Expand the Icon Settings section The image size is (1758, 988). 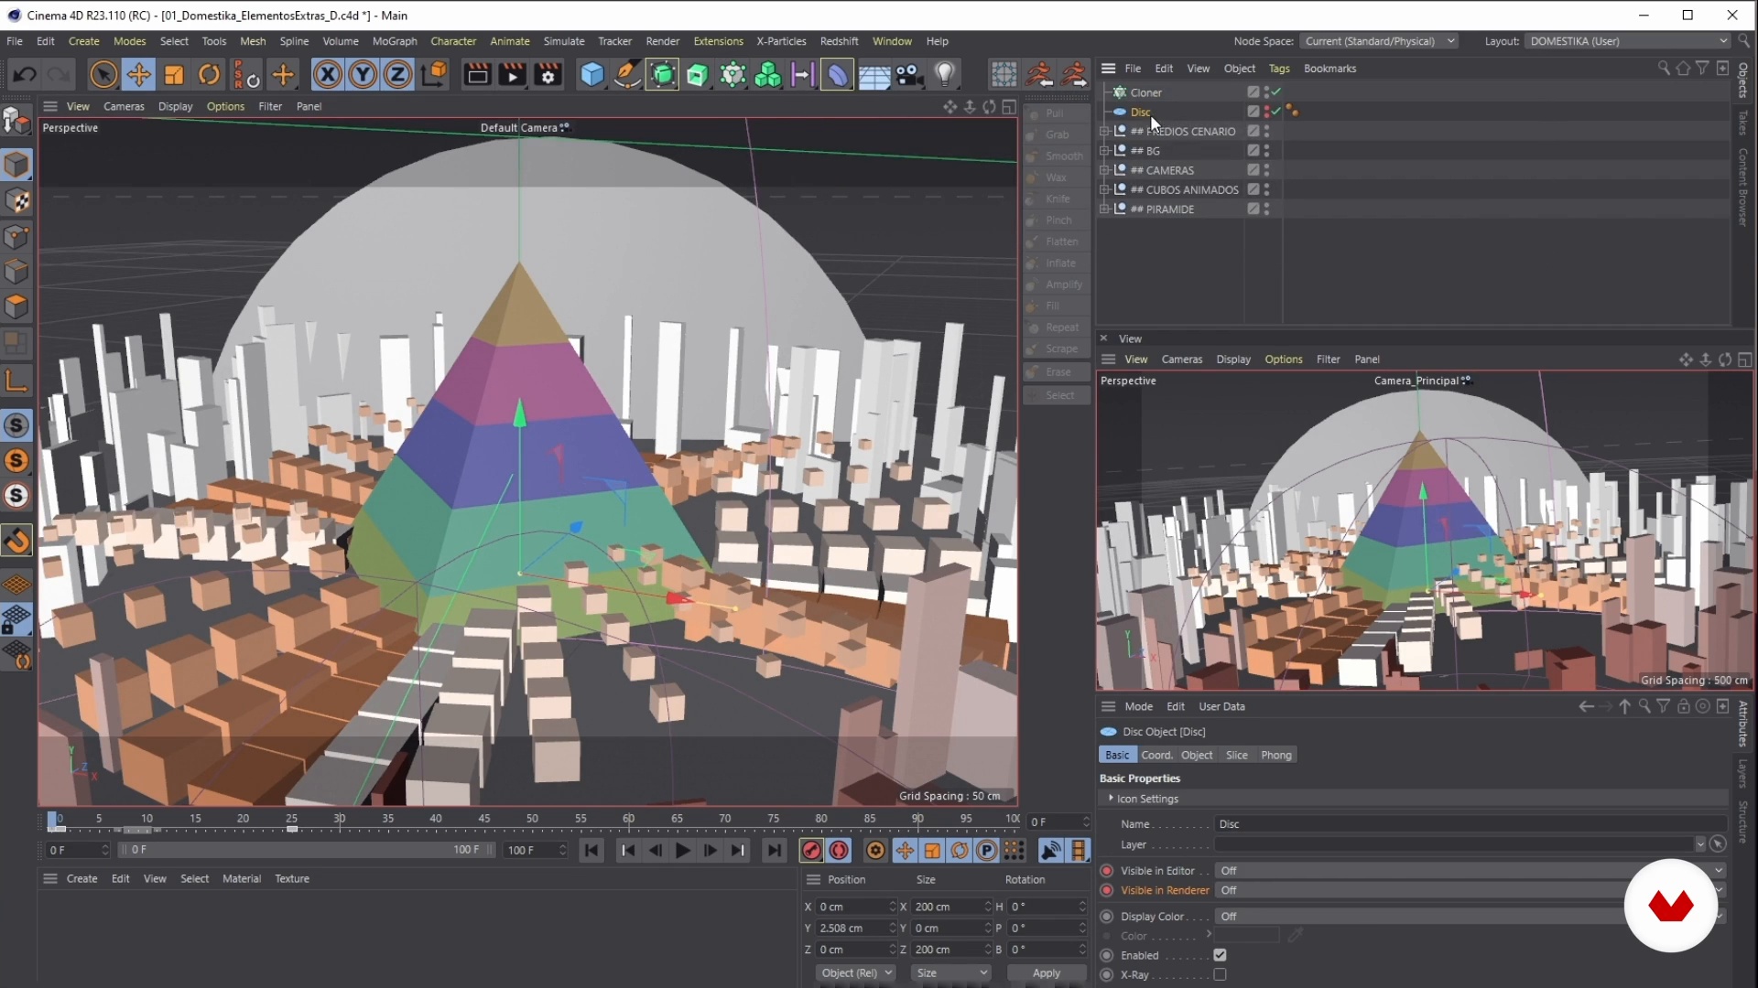coord(1112,799)
